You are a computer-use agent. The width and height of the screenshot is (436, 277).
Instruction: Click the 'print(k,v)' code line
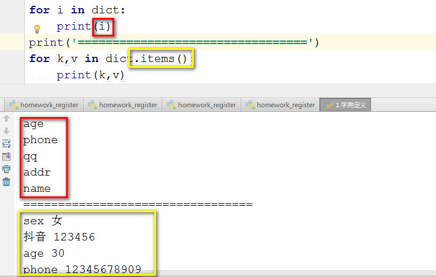tap(90, 75)
